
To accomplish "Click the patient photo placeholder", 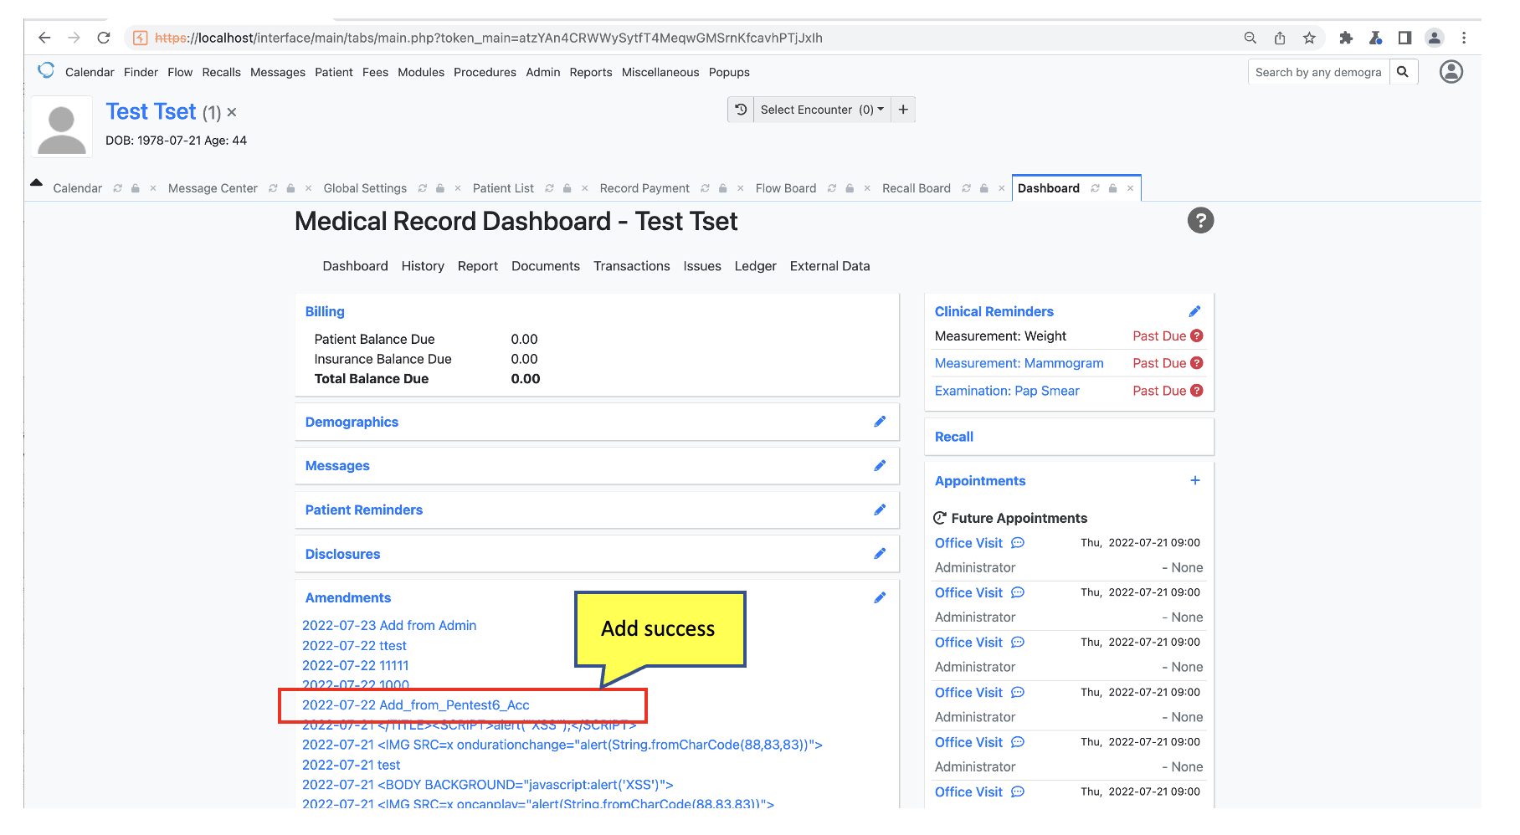I will pos(62,126).
